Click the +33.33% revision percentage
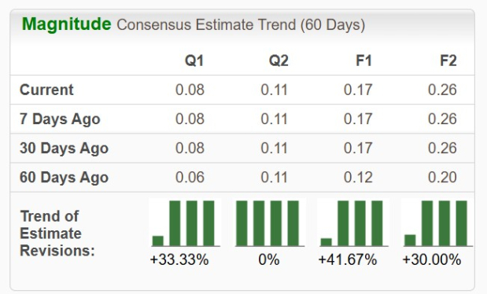The width and height of the screenshot is (487, 294). pyautogui.click(x=179, y=259)
